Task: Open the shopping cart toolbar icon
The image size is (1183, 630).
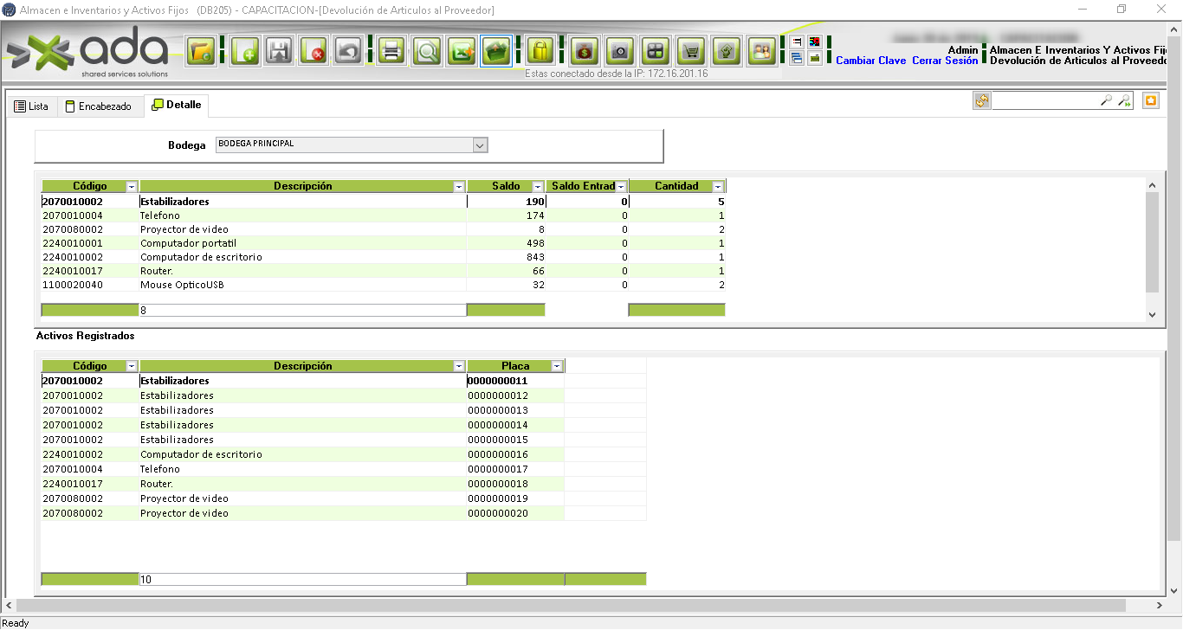Action: tap(690, 52)
